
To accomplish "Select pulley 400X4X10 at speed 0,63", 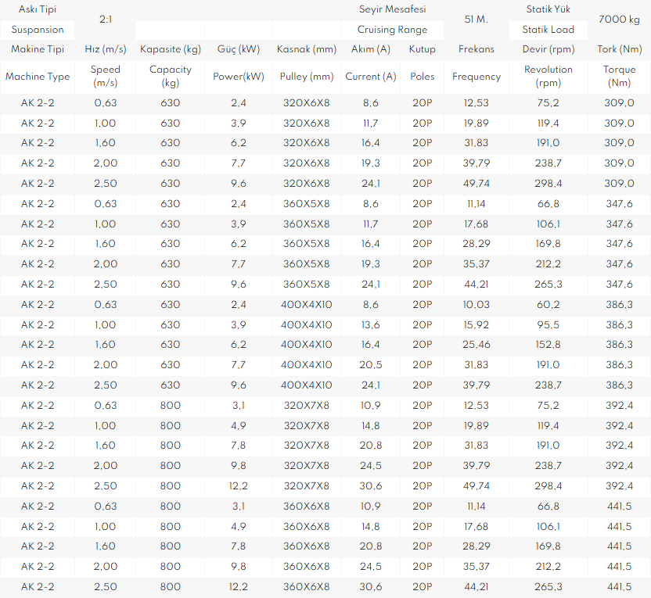I will click(307, 305).
